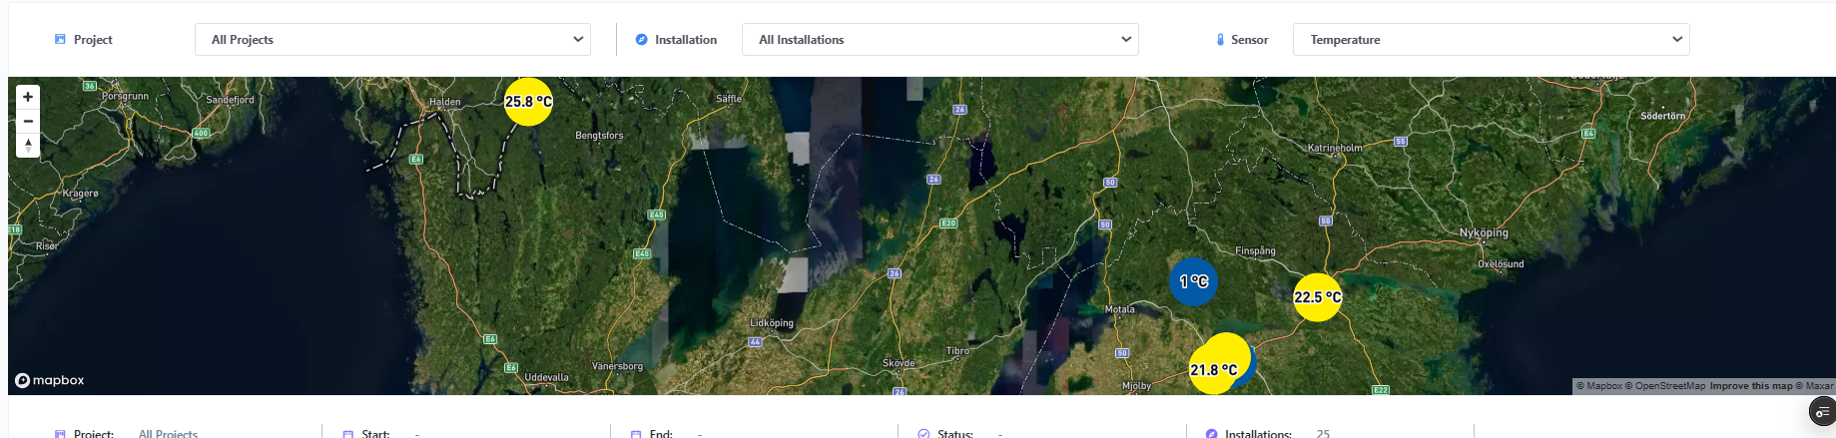The image size is (1836, 438).
Task: Click the Katrineholm map label
Action: coord(1335,148)
